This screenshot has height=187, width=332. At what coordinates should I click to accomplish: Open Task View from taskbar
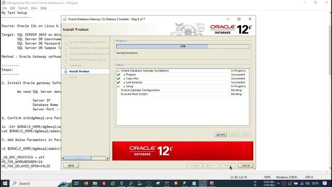76,183
